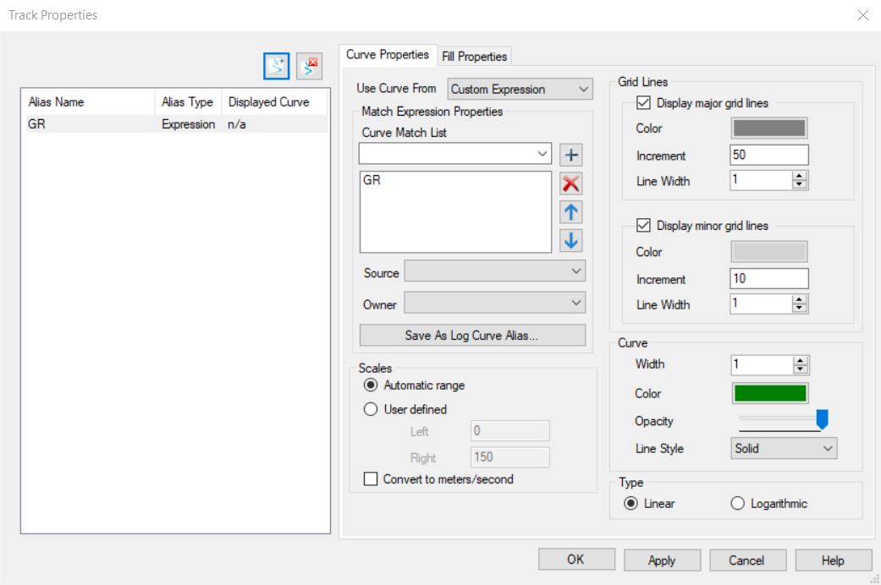Click the remove curve alias icon
The width and height of the screenshot is (881, 585).
[309, 66]
